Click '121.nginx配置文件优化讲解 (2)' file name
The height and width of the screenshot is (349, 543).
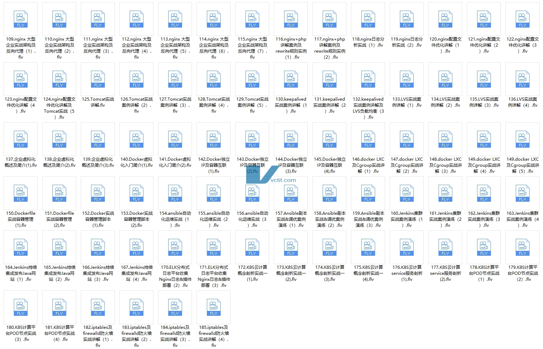click(484, 45)
